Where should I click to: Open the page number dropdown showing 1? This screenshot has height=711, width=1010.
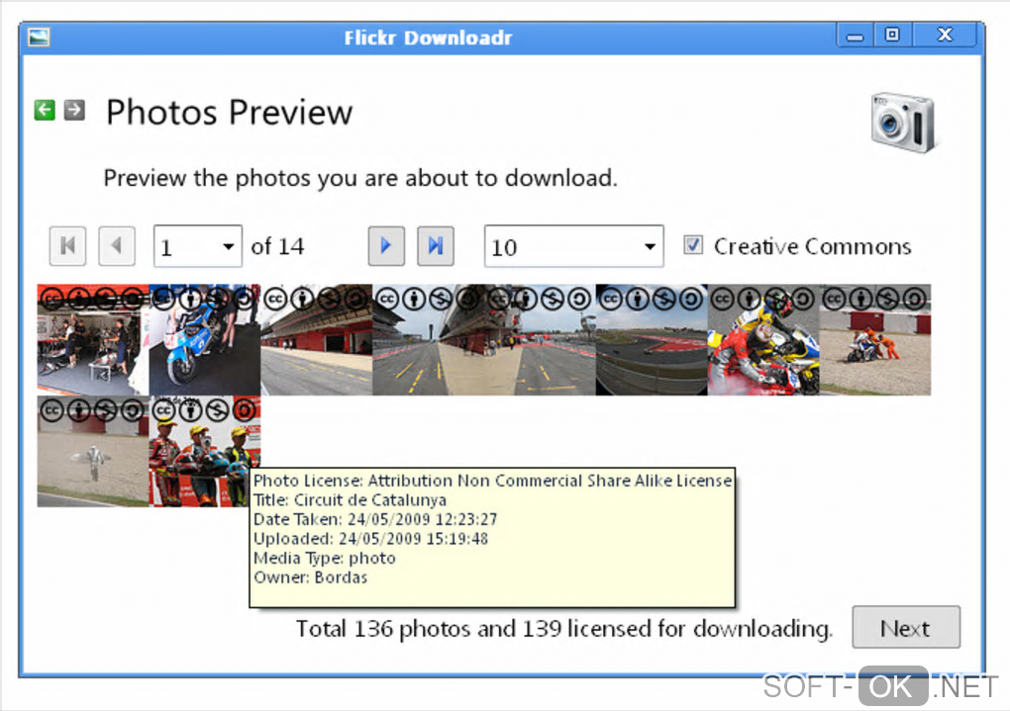(198, 246)
